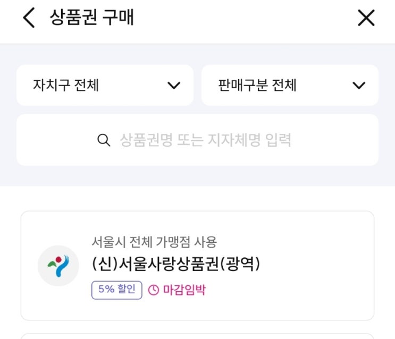
Task: Close the 상품권 구매 screen with X
Action: 366,18
